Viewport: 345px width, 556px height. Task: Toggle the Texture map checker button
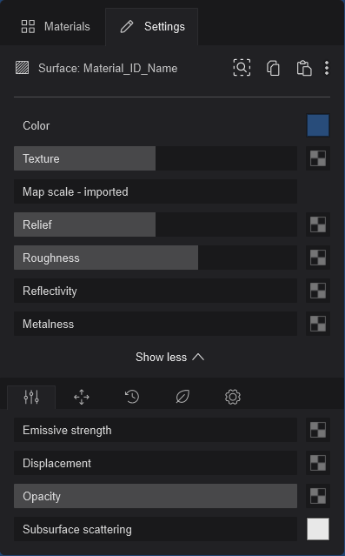318,158
